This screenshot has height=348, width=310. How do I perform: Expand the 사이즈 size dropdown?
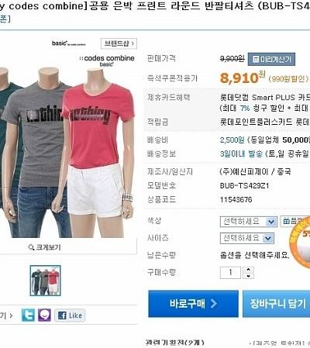tap(246, 238)
